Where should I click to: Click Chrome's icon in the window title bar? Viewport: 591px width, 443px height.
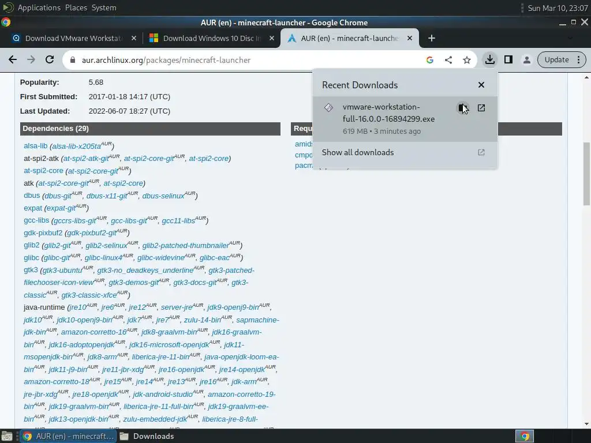pos(6,22)
